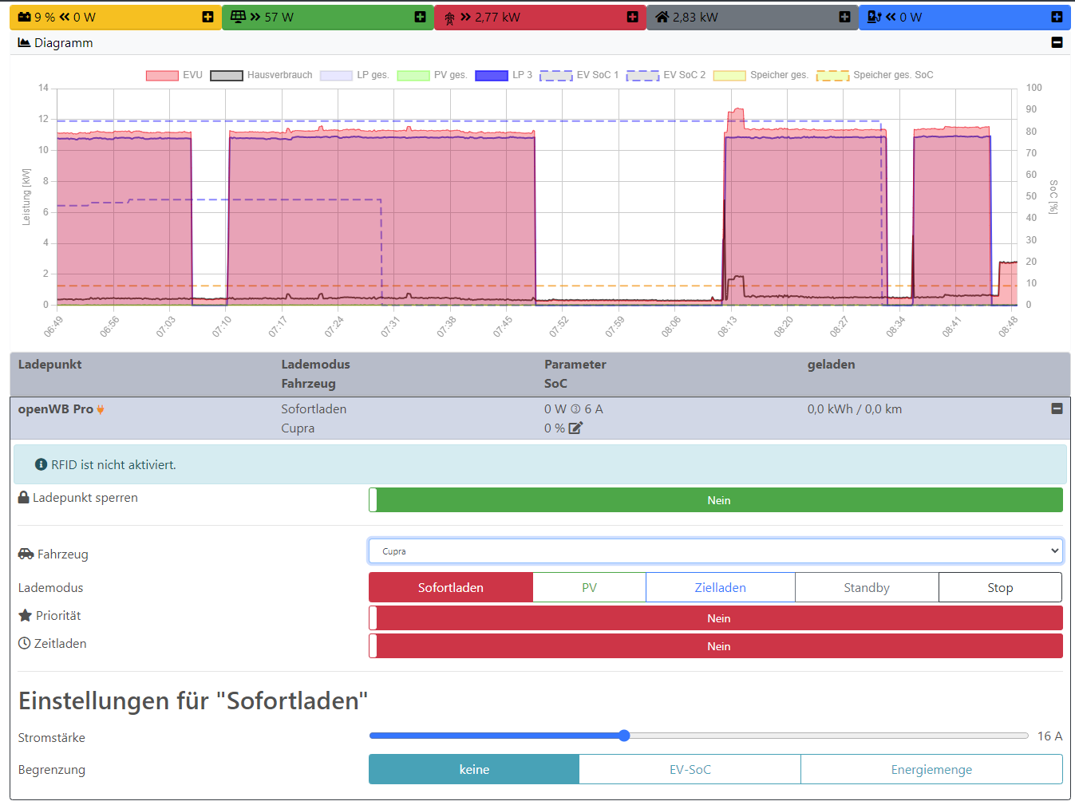The width and height of the screenshot is (1075, 805).
Task: Click the battery storage icon in yellow tile
Action: coord(25,17)
